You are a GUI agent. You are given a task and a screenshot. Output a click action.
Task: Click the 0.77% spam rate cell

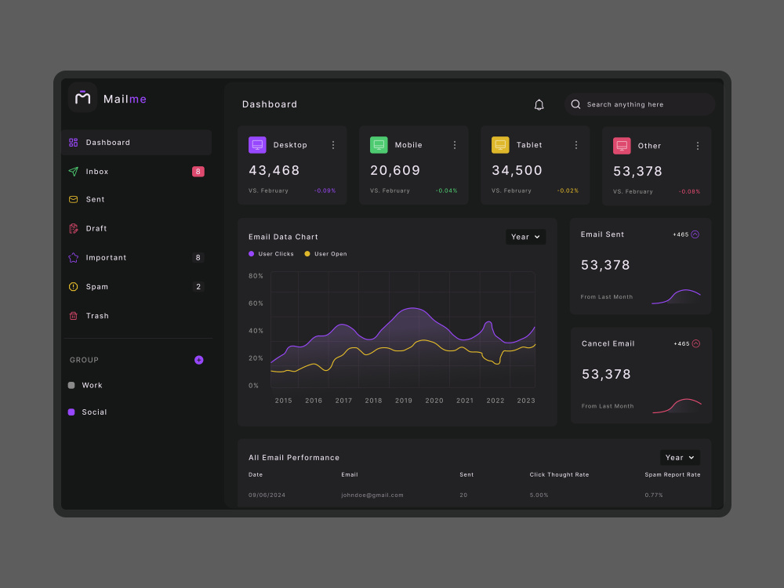click(x=654, y=495)
